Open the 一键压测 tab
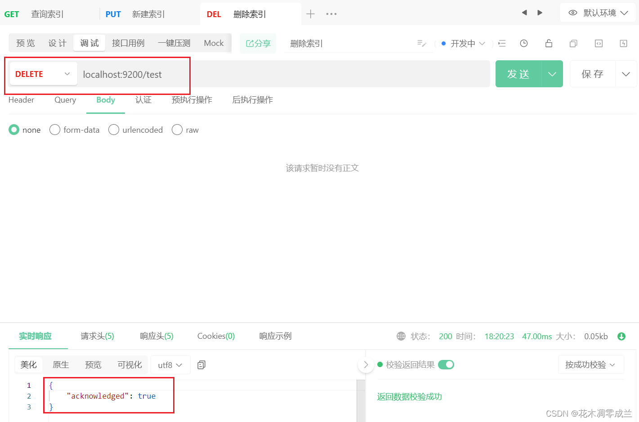 (174, 43)
